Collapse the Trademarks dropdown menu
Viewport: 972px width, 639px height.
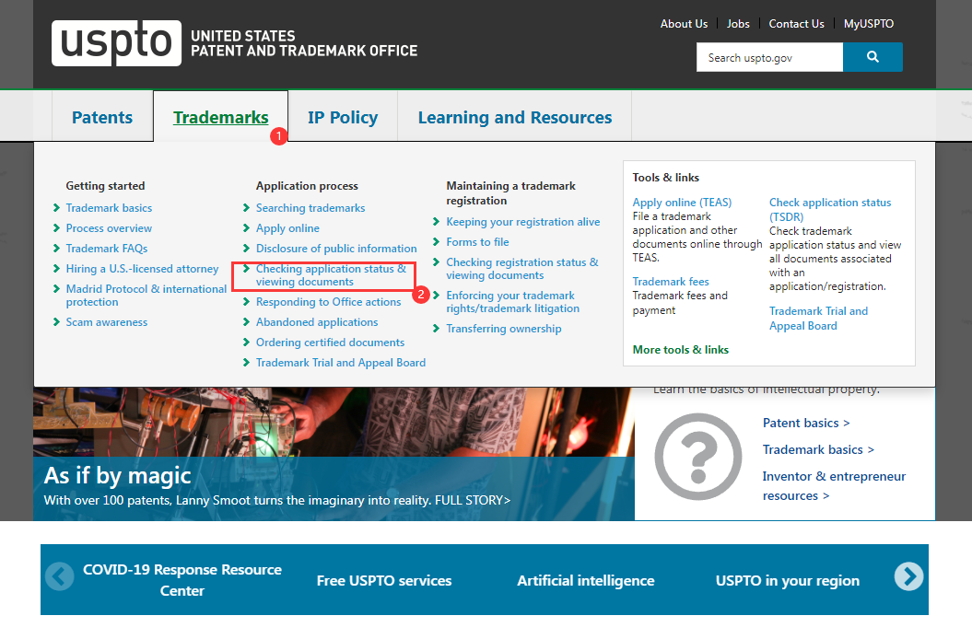220,117
